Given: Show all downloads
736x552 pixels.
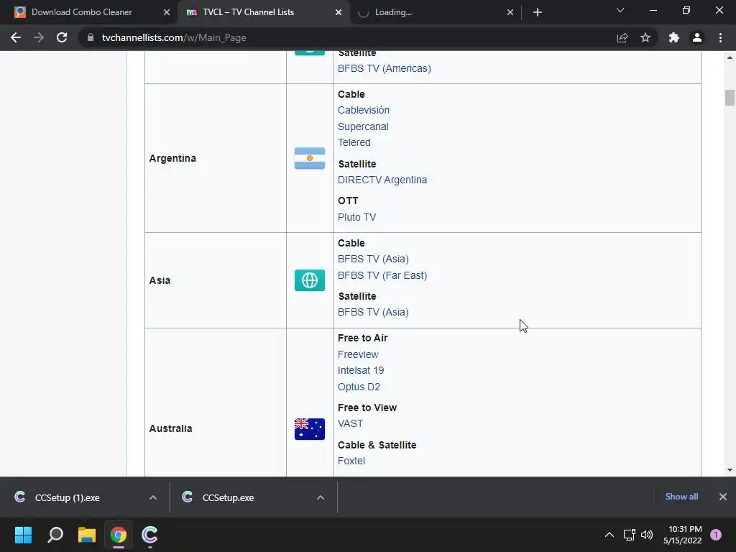Looking at the screenshot, I should coord(681,497).
